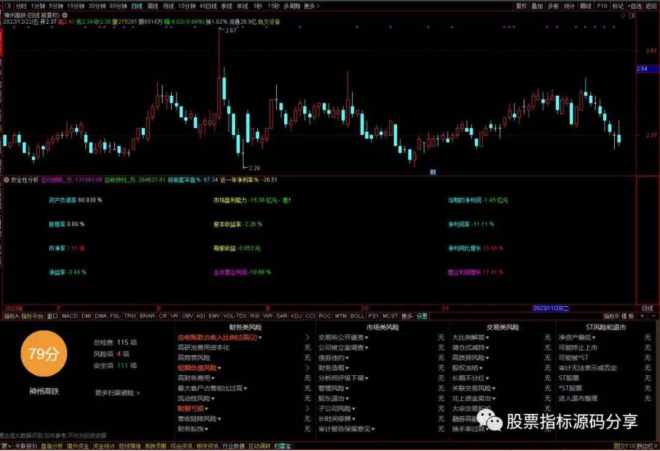
Task: Open 盘面分析 bottom tab
Action: (x=52, y=446)
